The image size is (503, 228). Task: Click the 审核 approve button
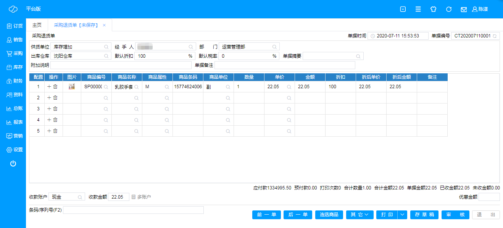click(455, 215)
